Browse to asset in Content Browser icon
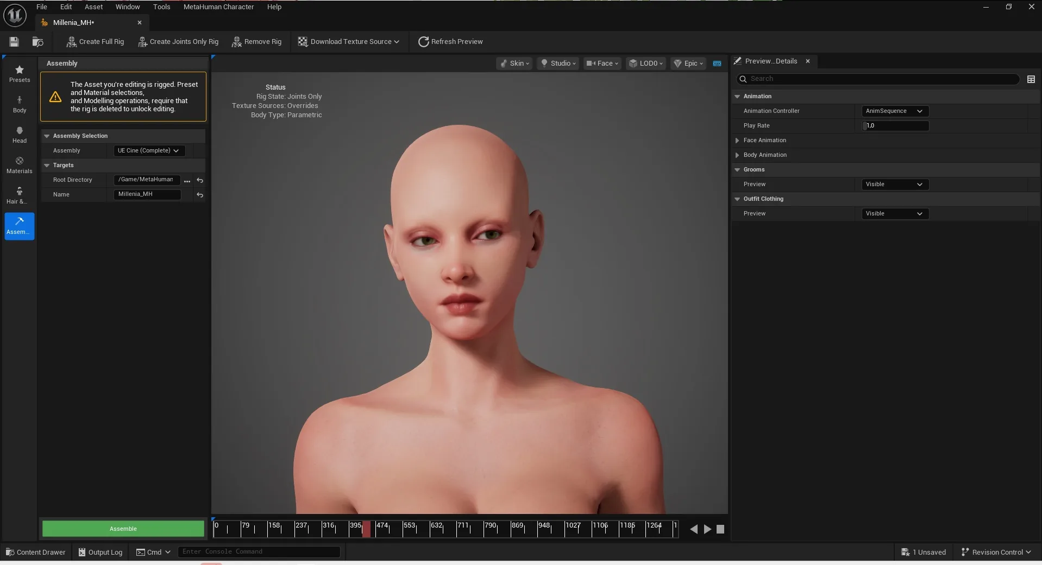Screen dimensions: 1042x565 [37, 42]
